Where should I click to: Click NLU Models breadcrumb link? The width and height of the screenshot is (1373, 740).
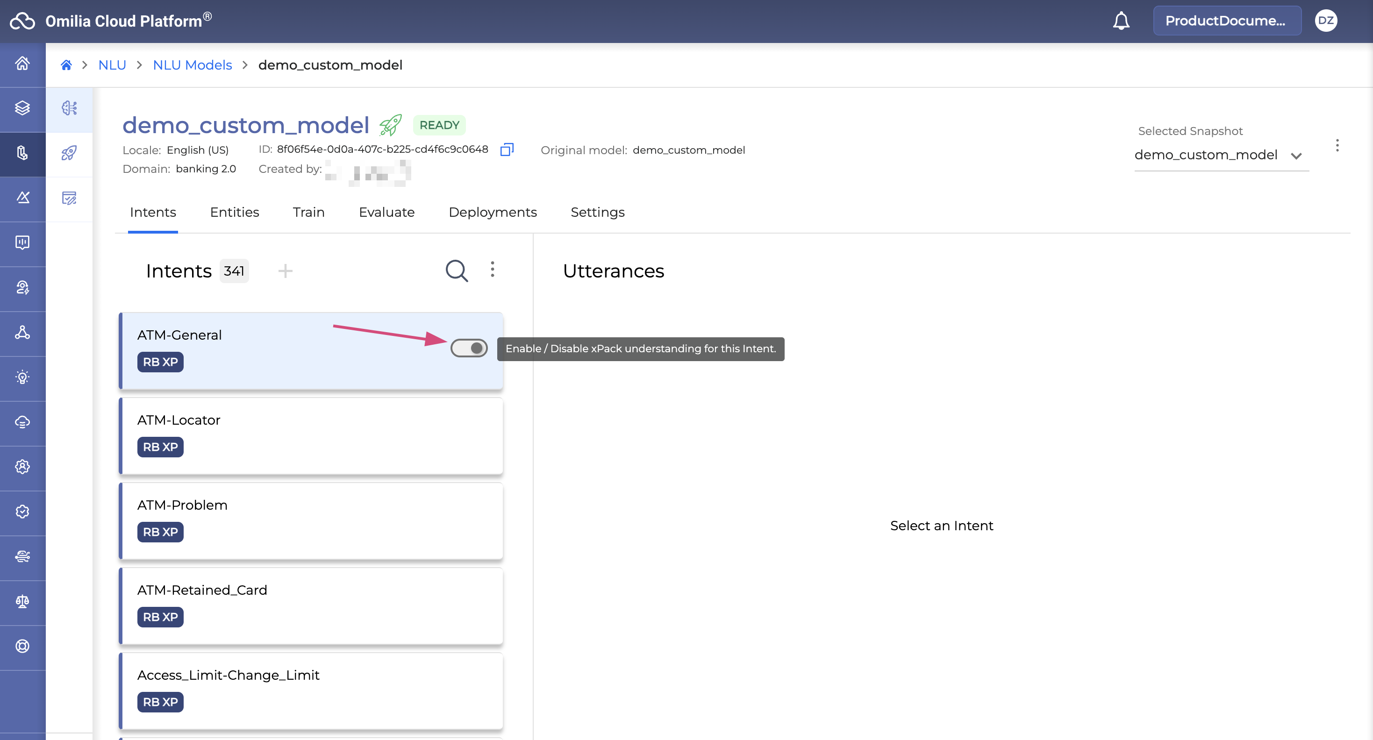coord(192,65)
